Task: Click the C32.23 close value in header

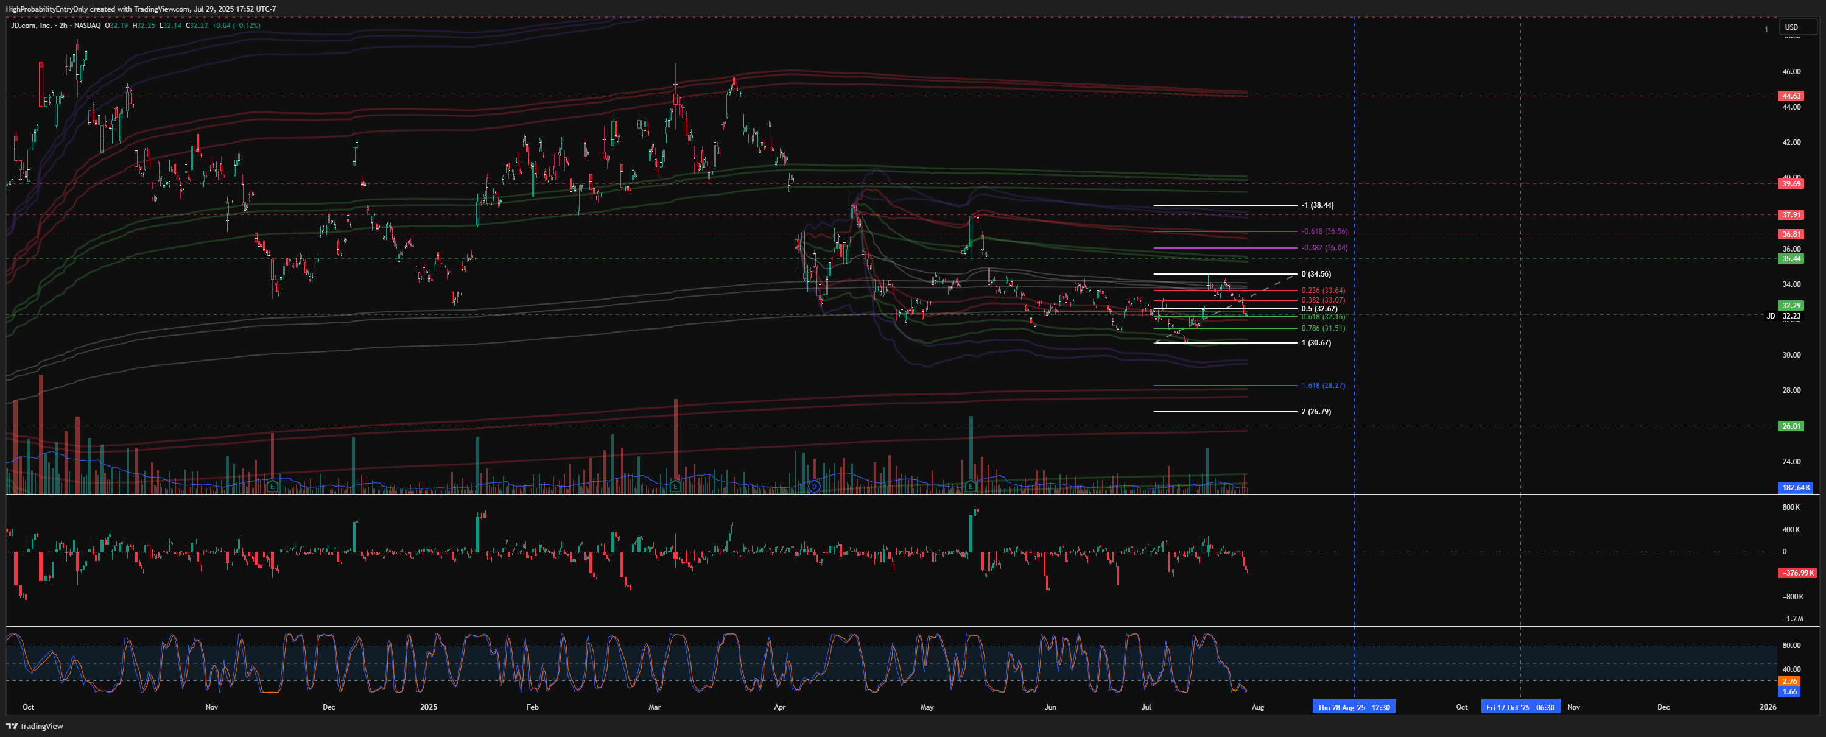Action: click(x=196, y=25)
